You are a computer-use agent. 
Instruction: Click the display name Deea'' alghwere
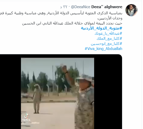[107, 7]
